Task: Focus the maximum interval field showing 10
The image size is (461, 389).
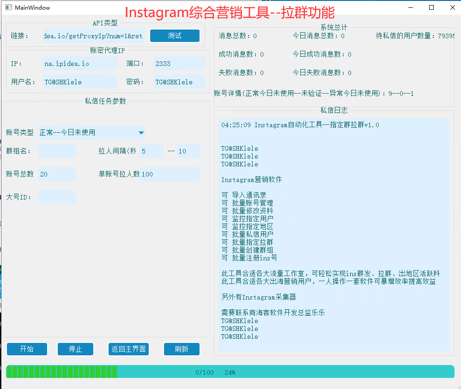Action: click(x=188, y=151)
